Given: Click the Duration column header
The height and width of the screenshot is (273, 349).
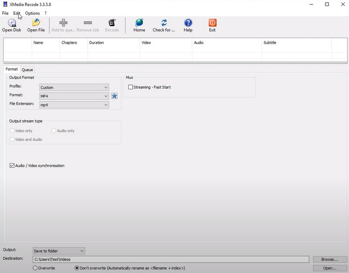Looking at the screenshot, I should point(114,42).
